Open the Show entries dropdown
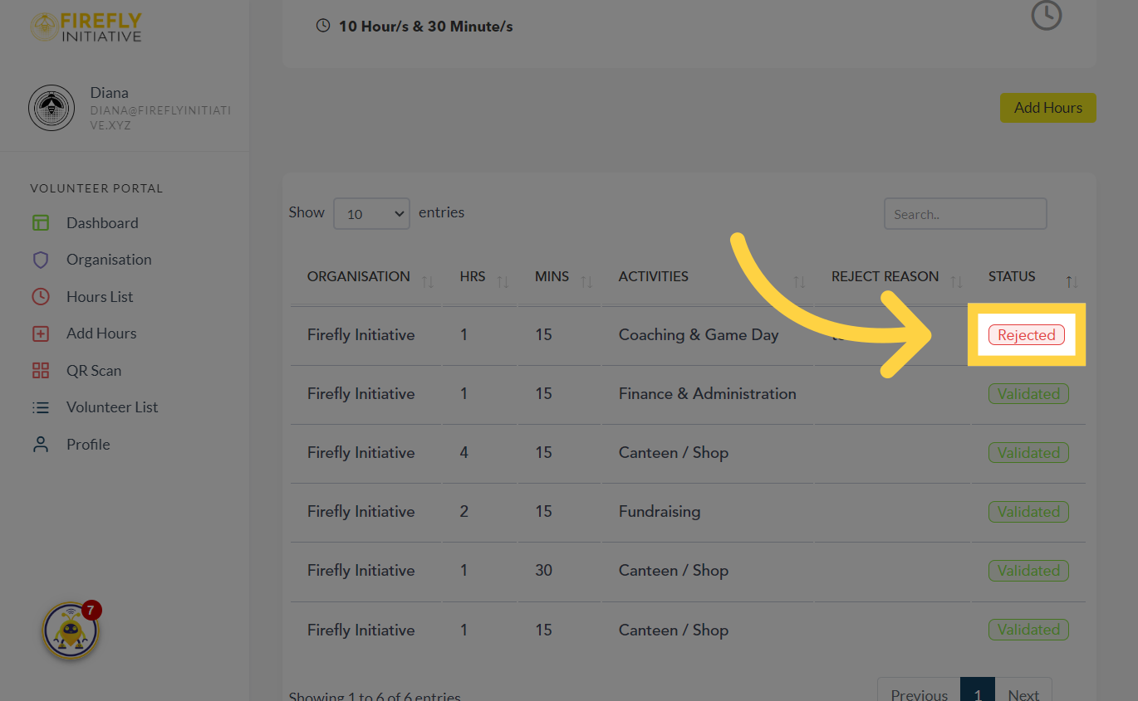The width and height of the screenshot is (1138, 701). pos(371,213)
